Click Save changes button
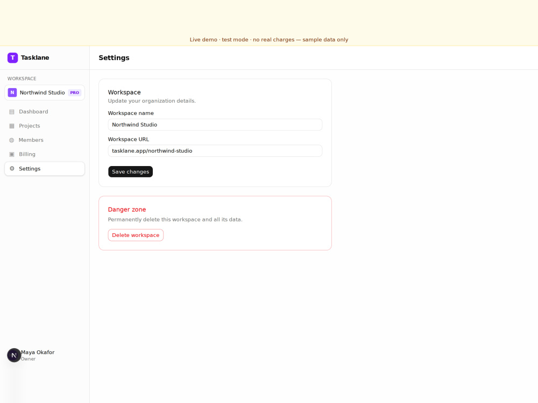Screen dimensions: 538x403 [130, 172]
